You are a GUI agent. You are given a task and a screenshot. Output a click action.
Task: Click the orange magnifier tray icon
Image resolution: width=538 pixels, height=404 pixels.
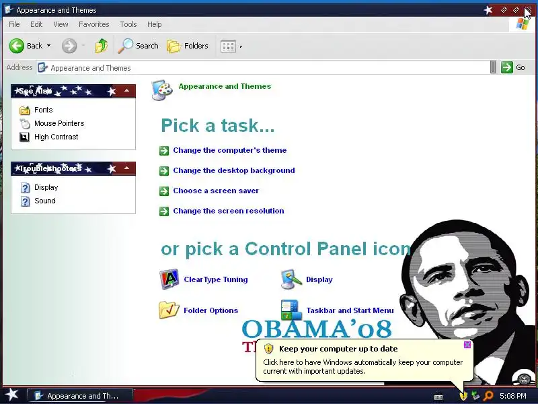point(488,396)
